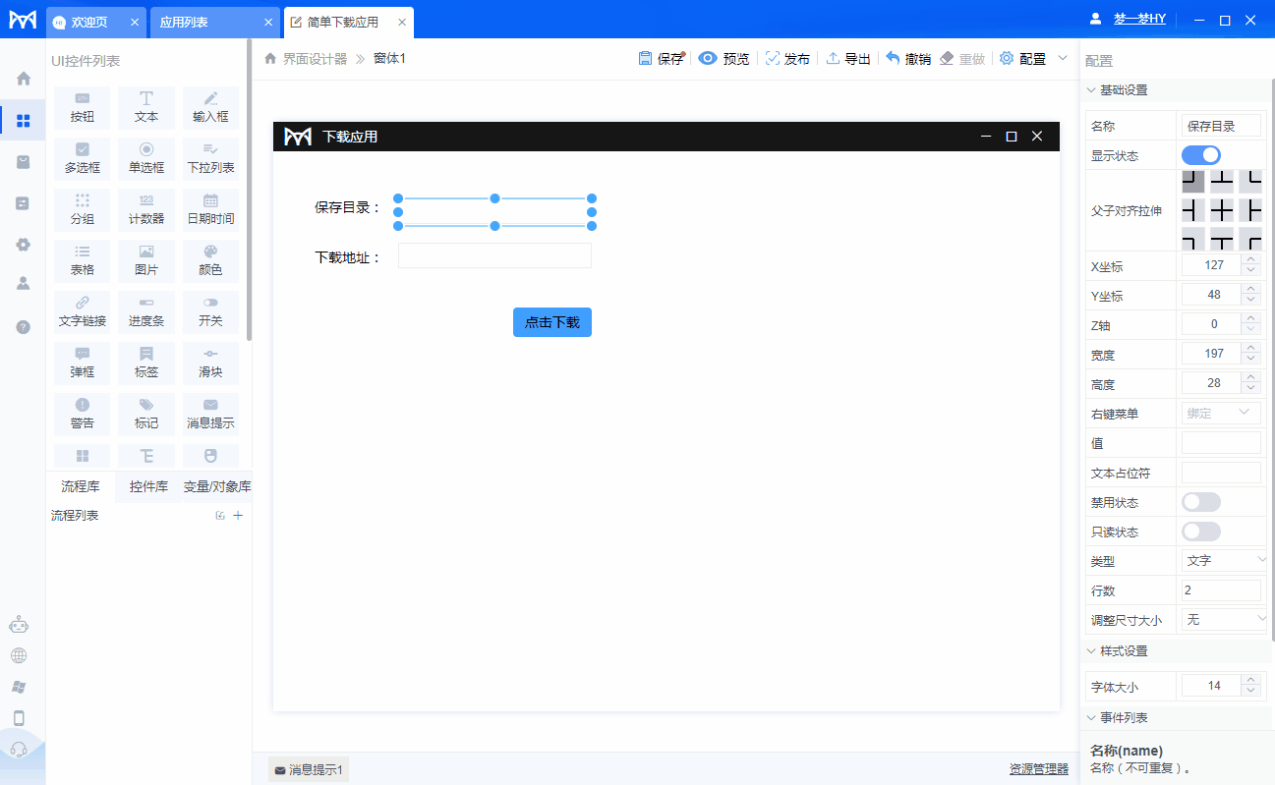Open the help question mark in left sidebar
The width and height of the screenshot is (1275, 785).
(x=23, y=326)
